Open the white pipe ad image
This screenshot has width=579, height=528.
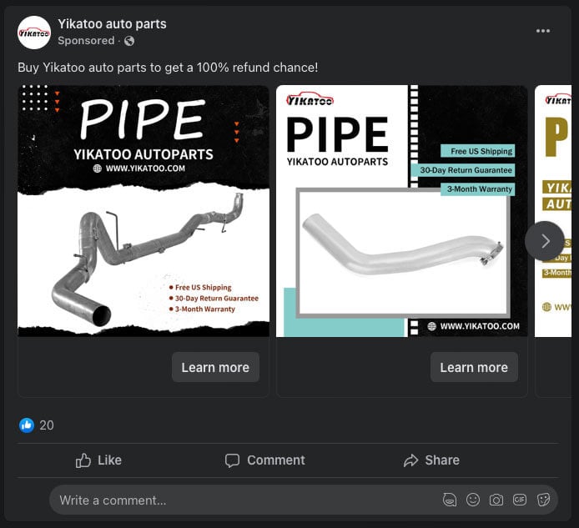point(402,211)
